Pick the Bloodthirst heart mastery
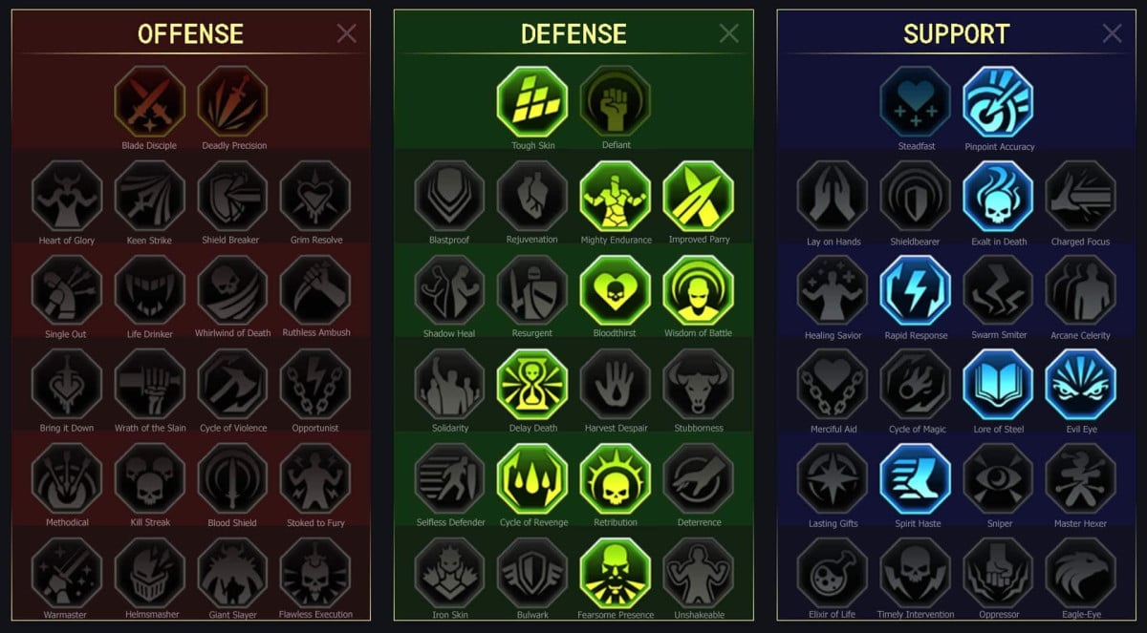This screenshot has width=1147, height=633. pyautogui.click(x=616, y=290)
